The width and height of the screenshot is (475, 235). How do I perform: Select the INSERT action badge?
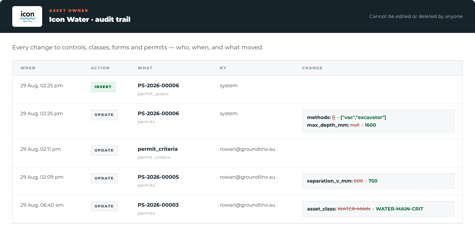103,87
